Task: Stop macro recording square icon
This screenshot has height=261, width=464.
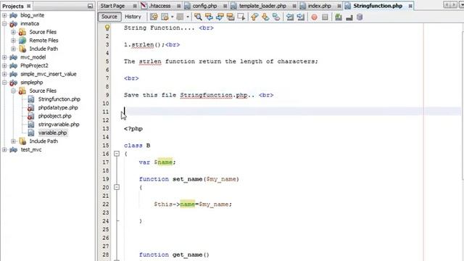Action: coord(325,17)
